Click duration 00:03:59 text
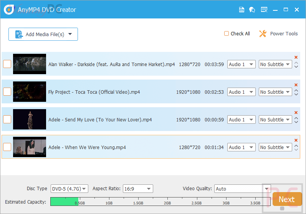 [214, 65]
